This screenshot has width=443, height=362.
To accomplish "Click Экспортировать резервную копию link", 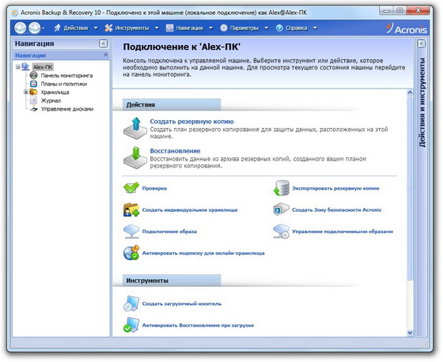I will 335,188.
